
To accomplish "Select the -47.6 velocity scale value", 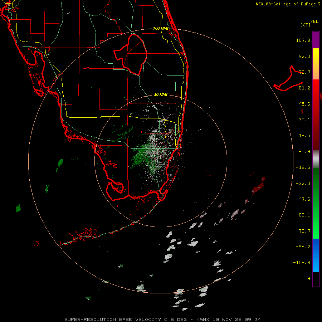I will pos(303,199).
